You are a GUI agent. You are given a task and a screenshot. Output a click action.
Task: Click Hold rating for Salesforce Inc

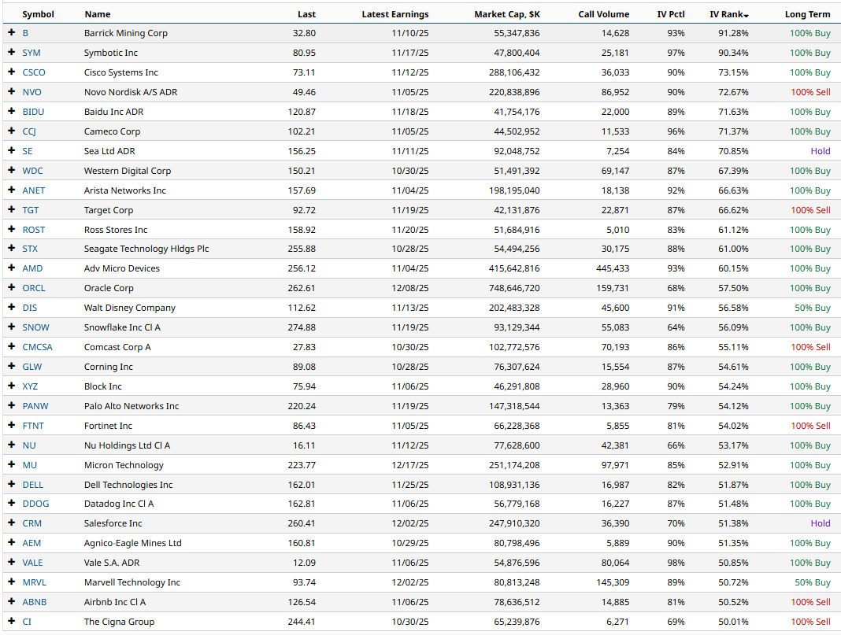click(x=820, y=523)
